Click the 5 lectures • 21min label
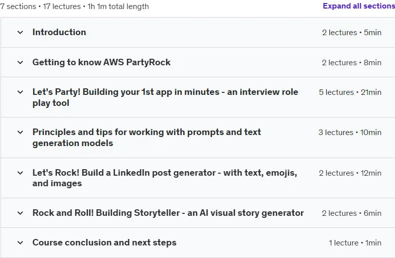 [350, 92]
